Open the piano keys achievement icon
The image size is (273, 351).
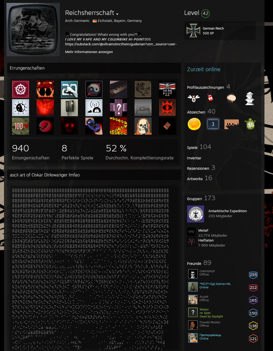pos(118,89)
